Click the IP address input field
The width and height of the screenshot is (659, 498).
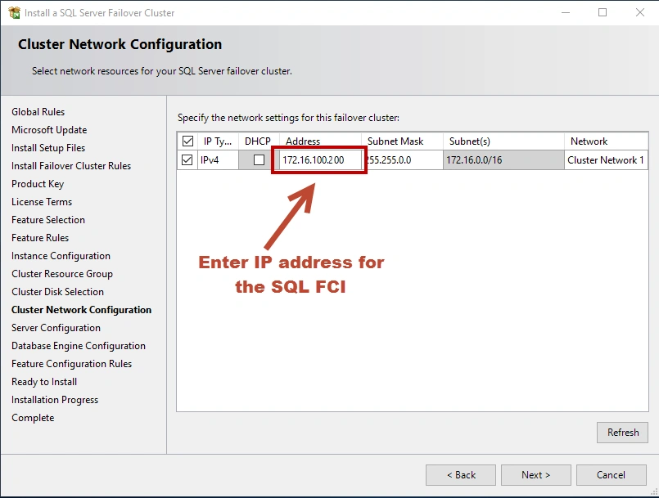[321, 160]
